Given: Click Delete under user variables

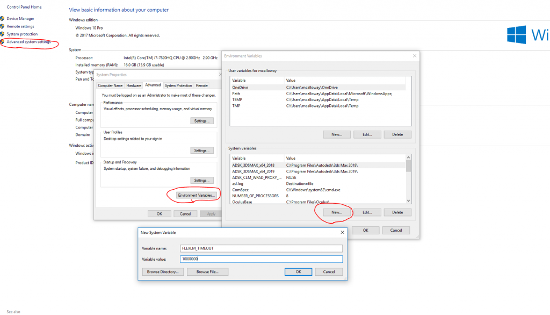Looking at the screenshot, I should 397,134.
